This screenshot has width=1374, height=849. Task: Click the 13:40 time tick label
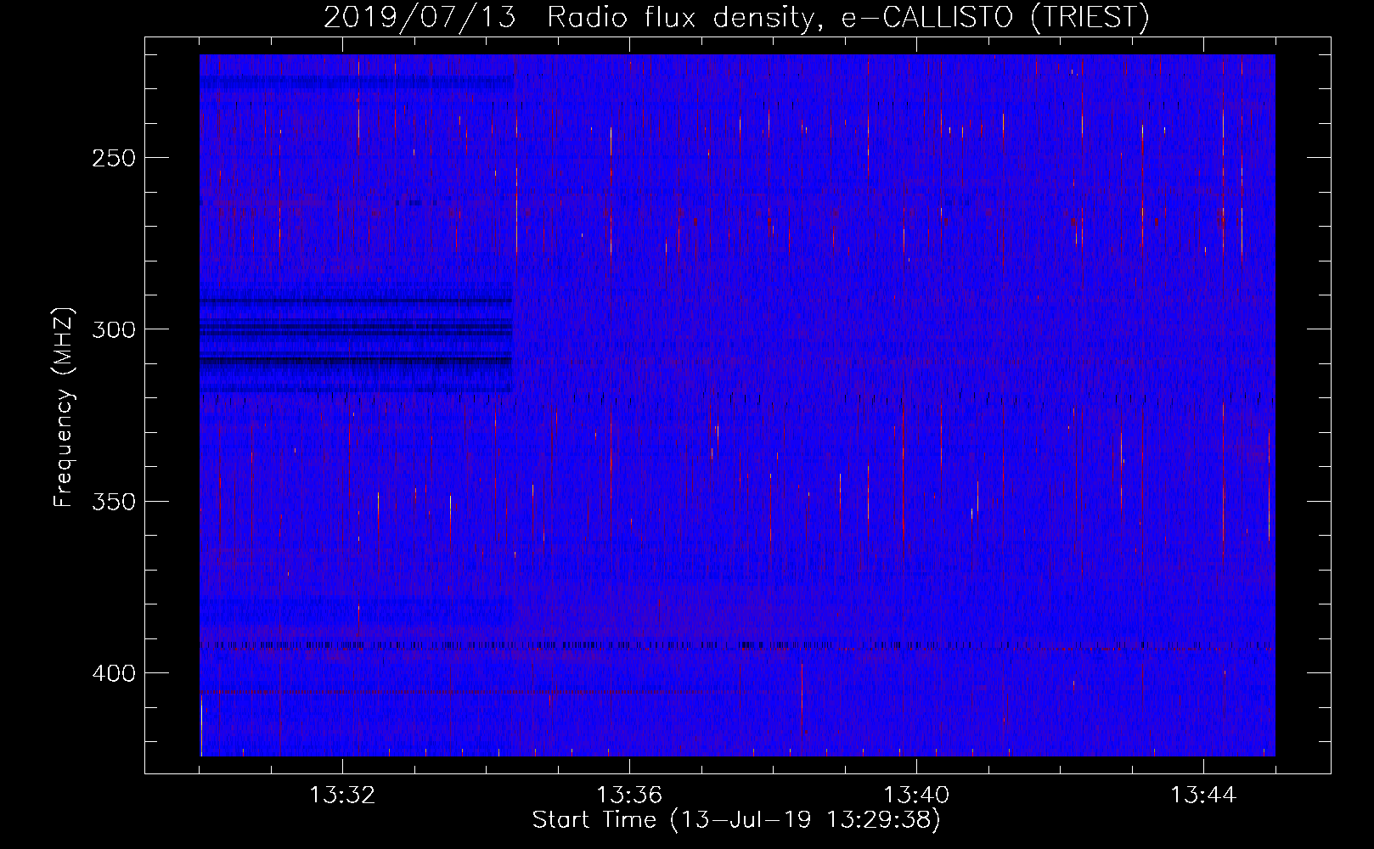click(x=916, y=796)
